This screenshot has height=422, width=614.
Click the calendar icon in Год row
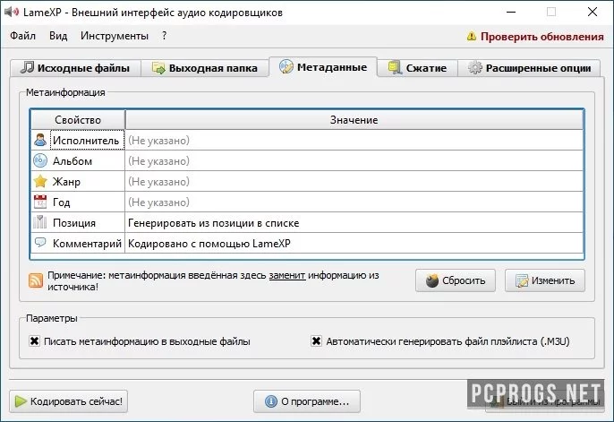40,202
